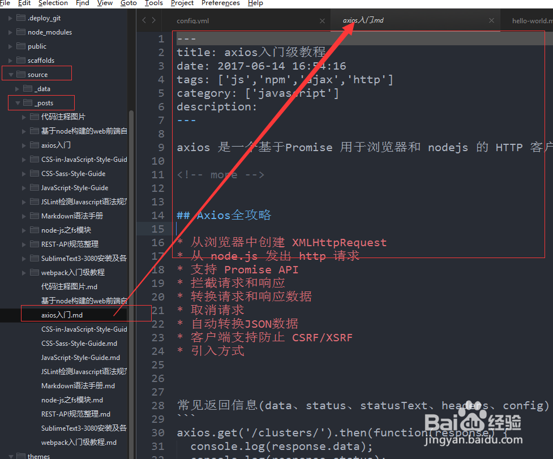The height and width of the screenshot is (459, 553).
Task: Close the config.yml tab
Action: 322,21
